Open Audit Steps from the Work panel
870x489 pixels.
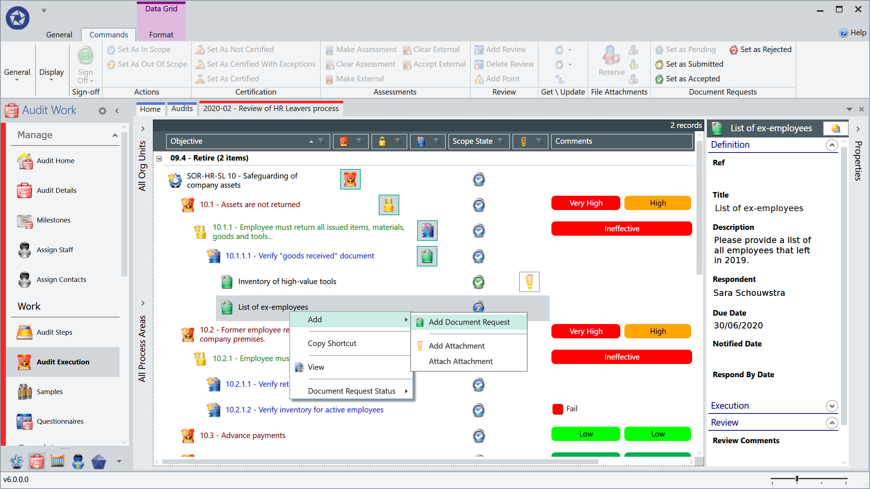25,332
